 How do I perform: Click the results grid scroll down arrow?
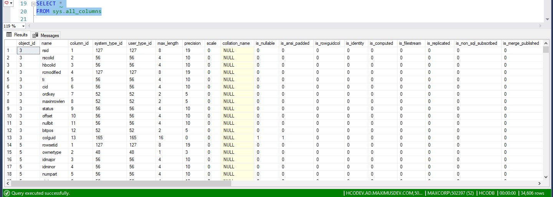546,177
